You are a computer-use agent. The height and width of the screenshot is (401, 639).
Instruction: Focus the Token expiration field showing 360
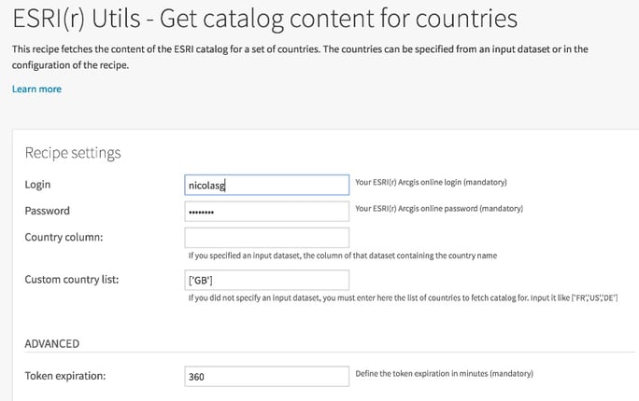click(x=267, y=376)
